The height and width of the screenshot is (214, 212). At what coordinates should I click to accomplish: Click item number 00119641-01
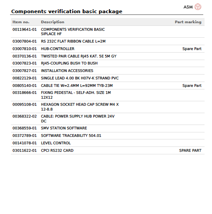(x=25, y=29)
